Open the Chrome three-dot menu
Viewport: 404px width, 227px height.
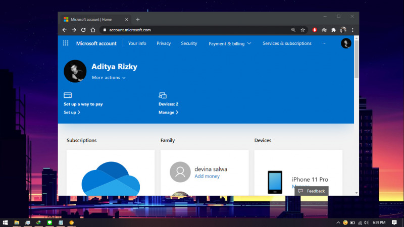352,30
